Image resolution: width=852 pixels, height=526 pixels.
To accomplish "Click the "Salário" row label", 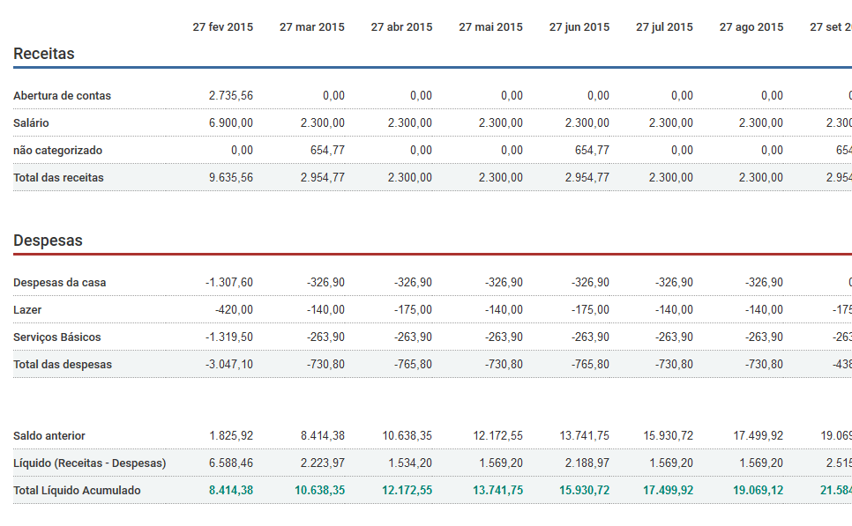I will (x=31, y=123).
